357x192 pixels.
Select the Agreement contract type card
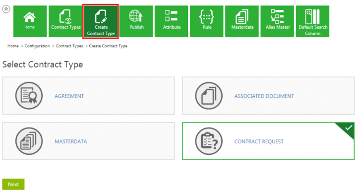pyautogui.click(x=88, y=96)
